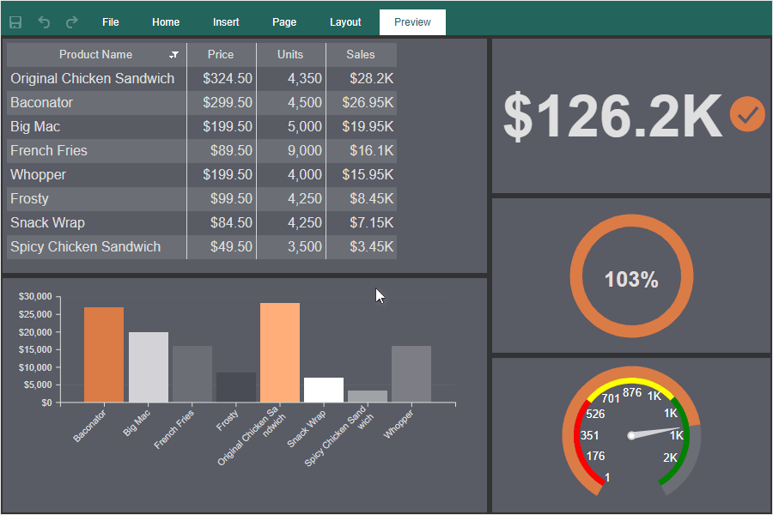The image size is (773, 515).
Task: Click the $126.2K total sales indicator
Action: point(612,117)
